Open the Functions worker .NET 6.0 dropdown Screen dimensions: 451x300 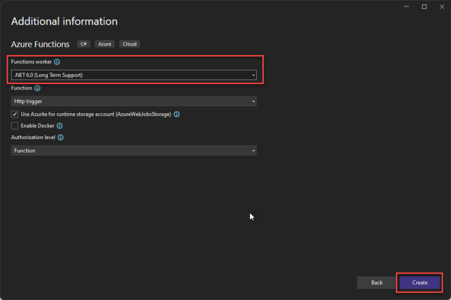[134, 75]
